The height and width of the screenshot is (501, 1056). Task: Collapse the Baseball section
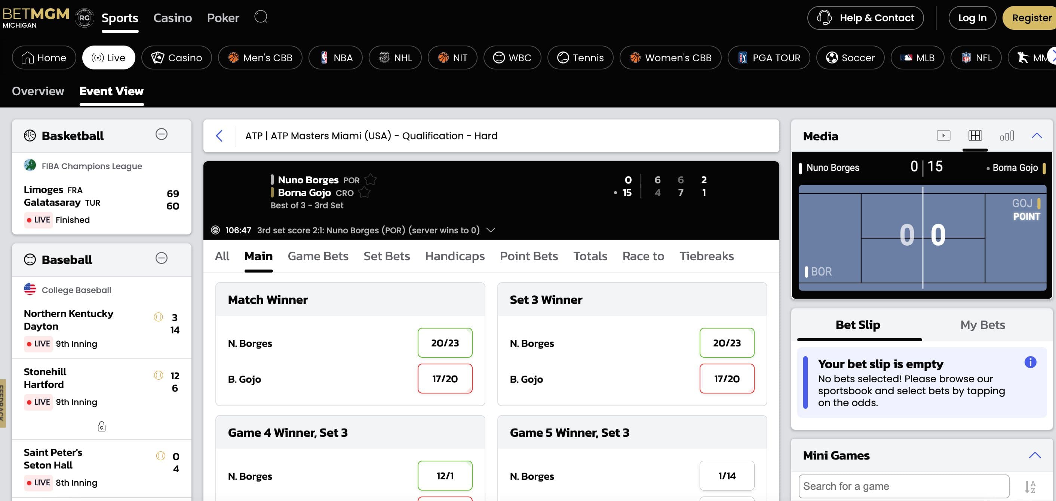click(162, 258)
